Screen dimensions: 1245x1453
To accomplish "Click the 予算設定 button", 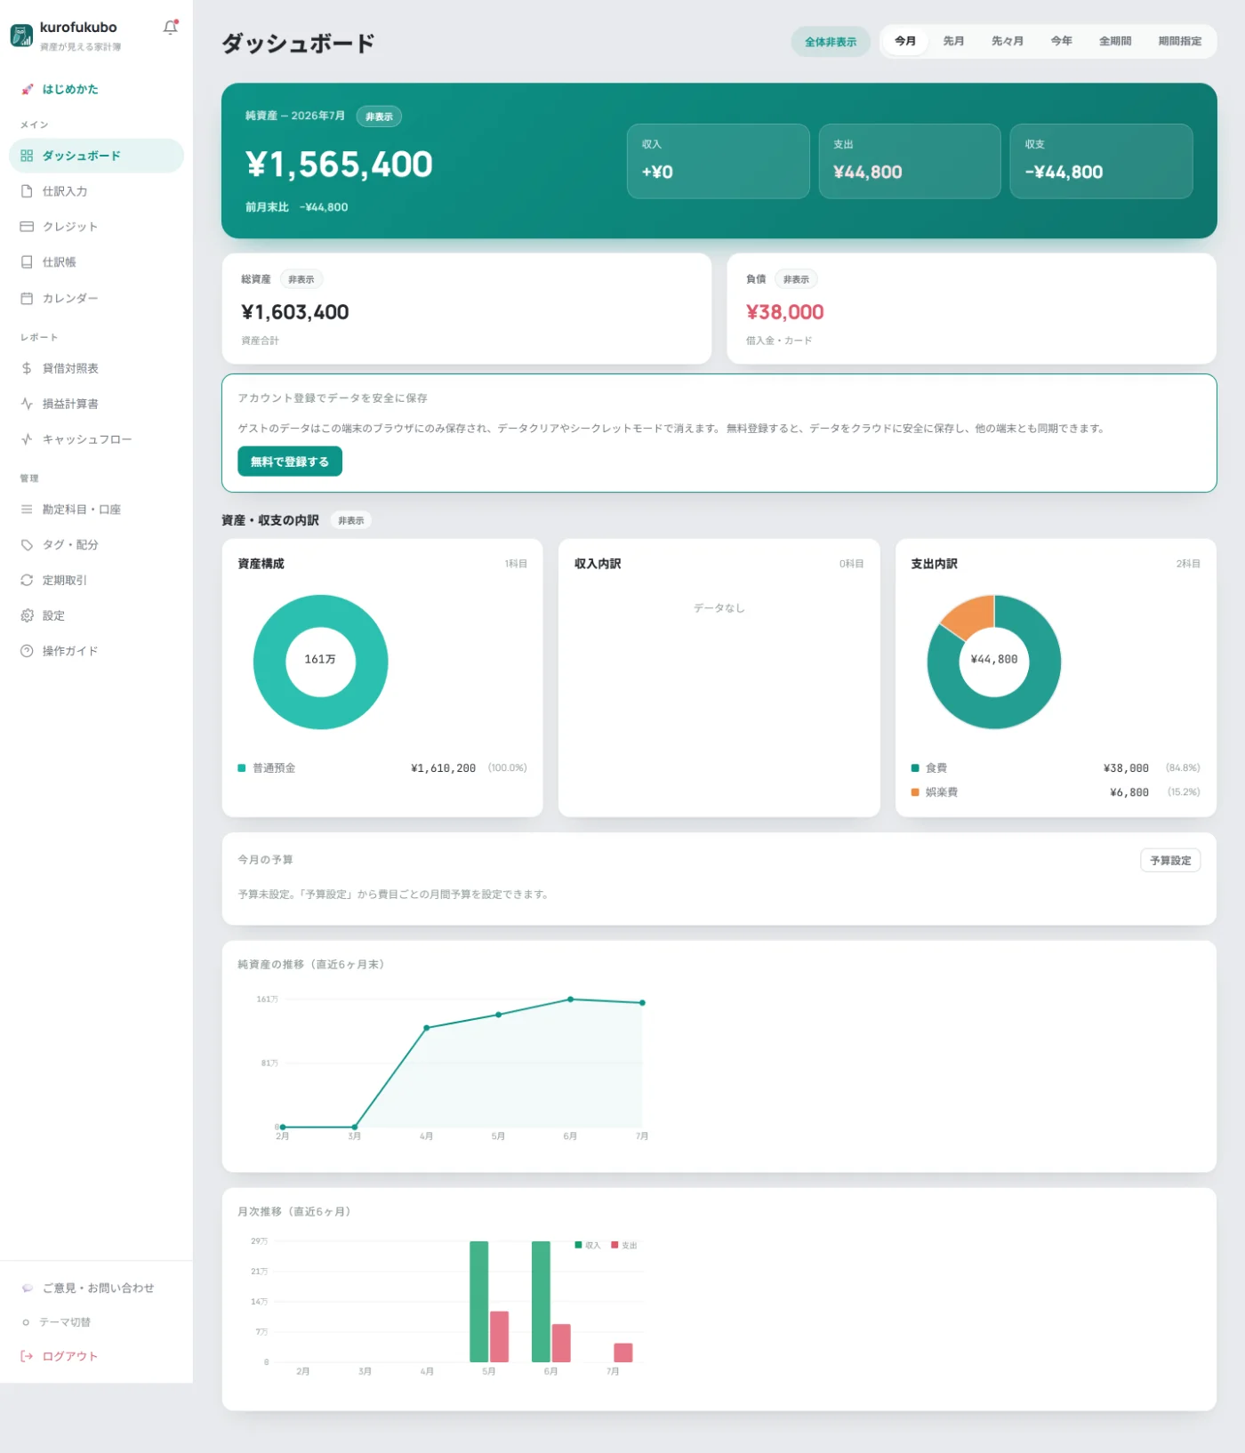I will pos(1170,861).
